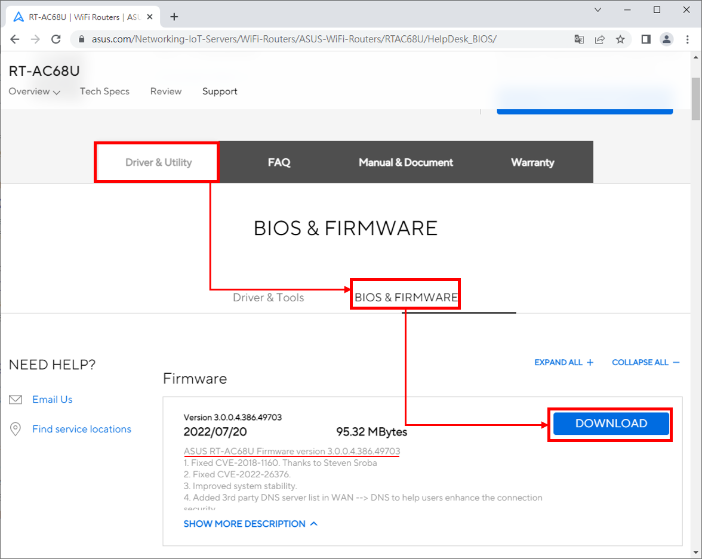
Task: Click the page vertical scrollbar thumb
Action: coord(696,99)
